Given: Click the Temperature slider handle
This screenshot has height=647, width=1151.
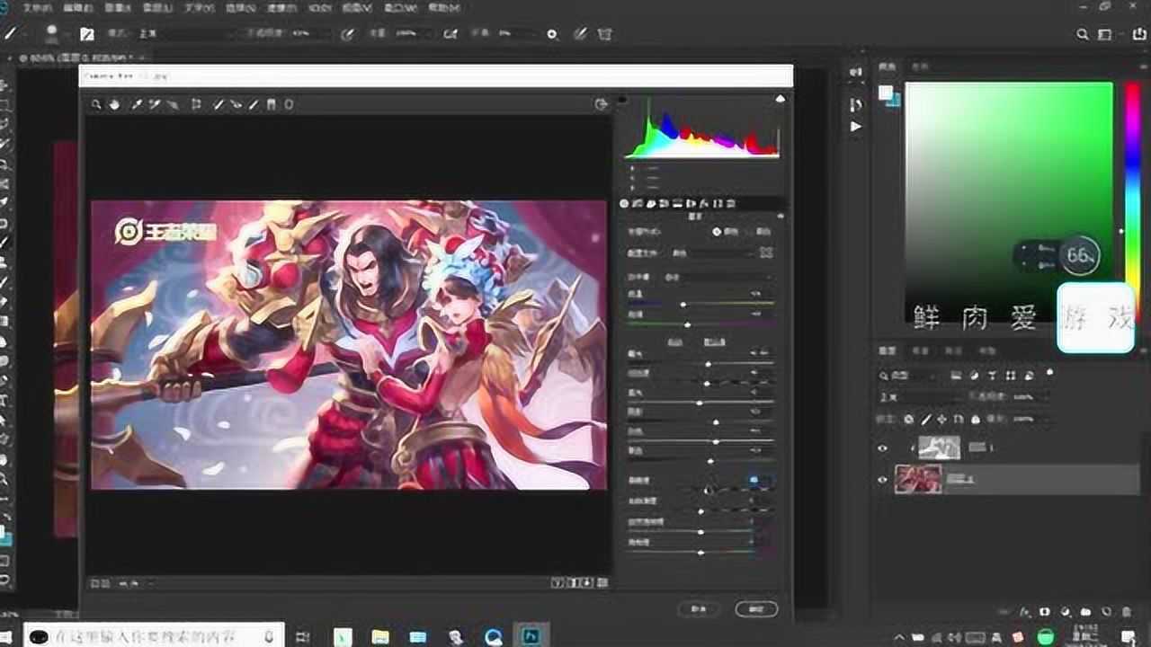Looking at the screenshot, I should (x=683, y=305).
